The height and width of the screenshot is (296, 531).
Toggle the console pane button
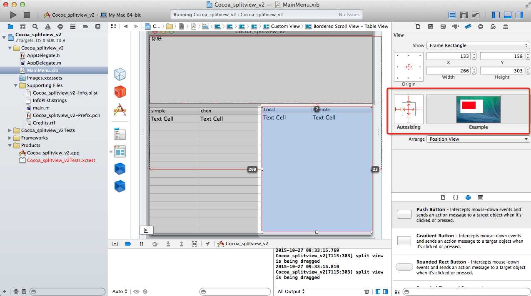[x=385, y=291]
